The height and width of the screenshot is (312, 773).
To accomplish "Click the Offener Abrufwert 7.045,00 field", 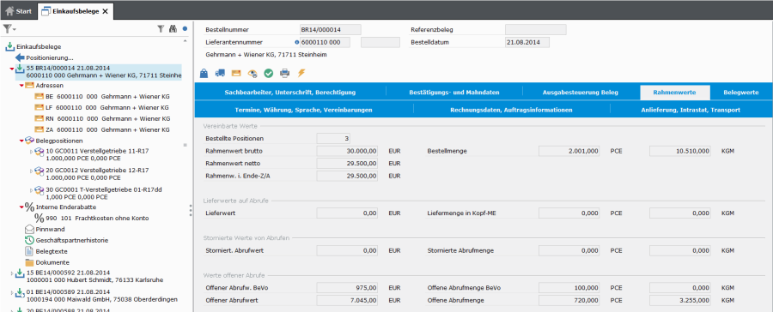I will coord(347,300).
